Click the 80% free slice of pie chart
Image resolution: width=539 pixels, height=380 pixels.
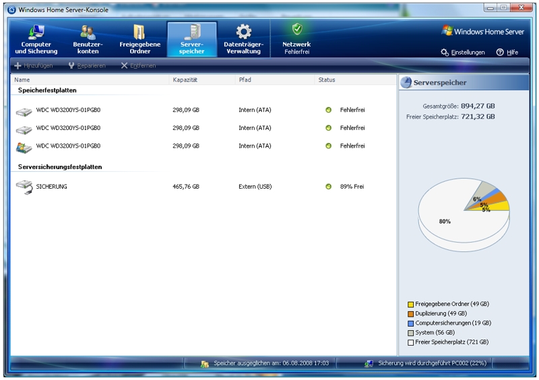(x=445, y=221)
